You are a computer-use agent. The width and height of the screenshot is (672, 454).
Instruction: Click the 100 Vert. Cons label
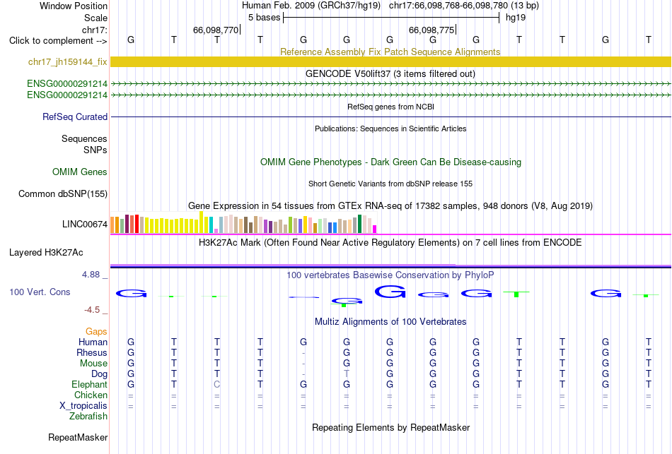[40, 292]
